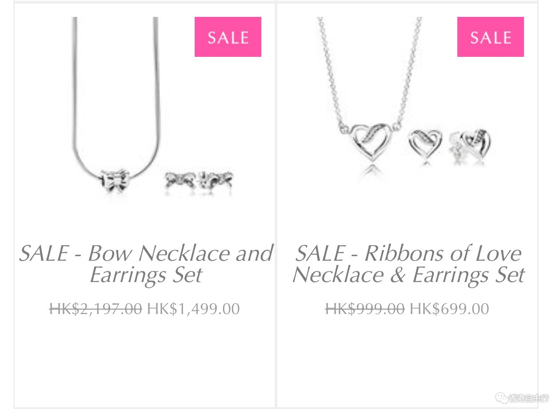Click 'Earrings Set' in Ribbons of Love title
Screen dimensions: 552x409
click(x=468, y=275)
